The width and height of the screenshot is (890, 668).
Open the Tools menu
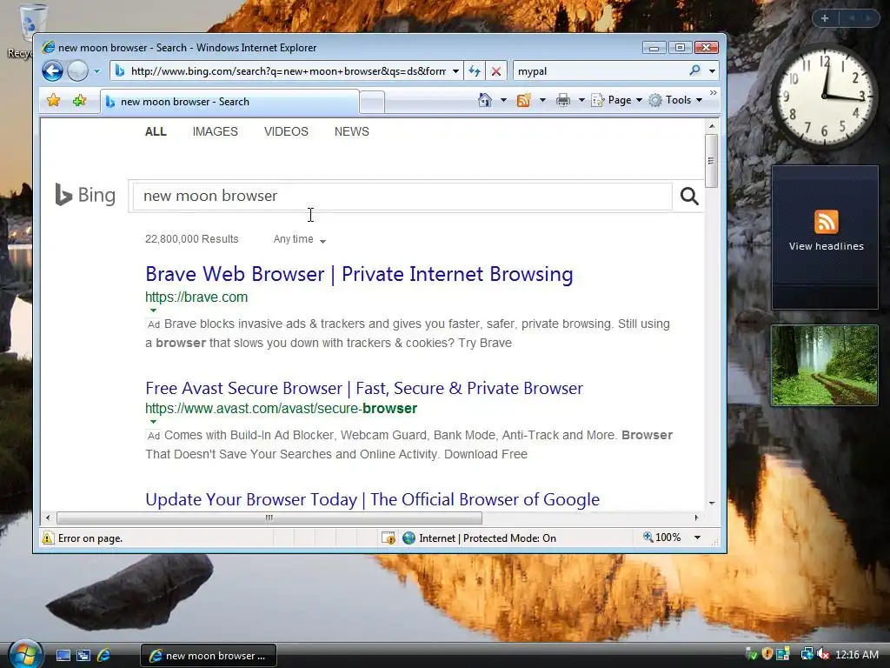coord(675,100)
